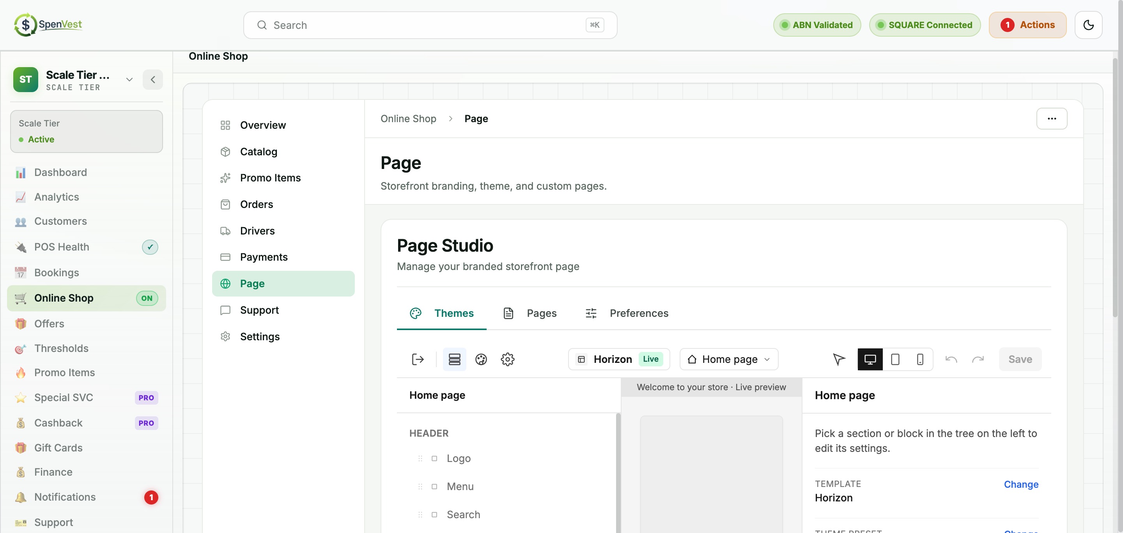This screenshot has height=533, width=1123.
Task: Click the sparkle icon beside Promo Items
Action: coord(225,178)
